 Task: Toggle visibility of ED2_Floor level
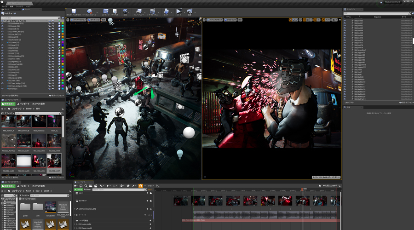click(2, 58)
